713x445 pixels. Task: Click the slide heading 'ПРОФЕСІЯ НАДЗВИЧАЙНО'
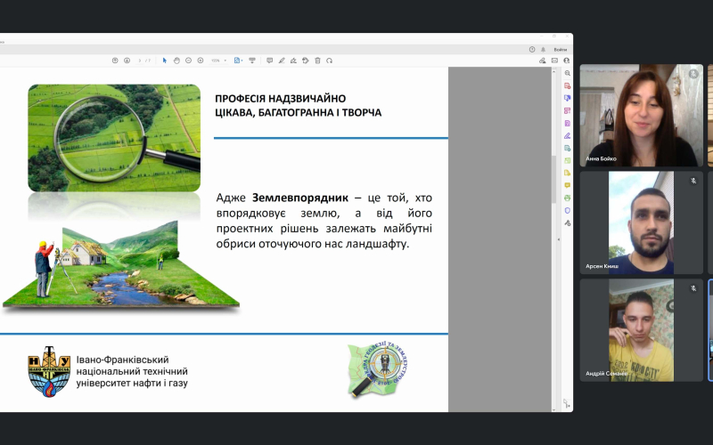(x=280, y=99)
